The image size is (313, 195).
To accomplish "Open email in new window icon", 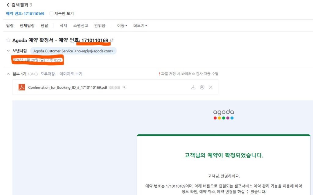I will pyautogui.click(x=112, y=40).
